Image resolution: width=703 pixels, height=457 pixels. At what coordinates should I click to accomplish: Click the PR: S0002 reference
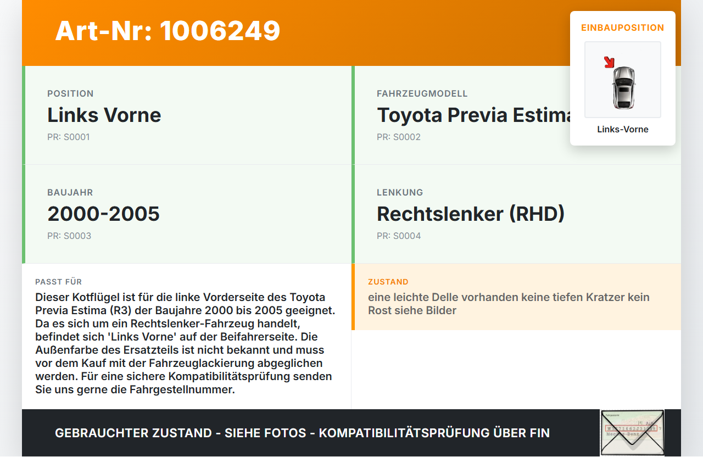399,137
